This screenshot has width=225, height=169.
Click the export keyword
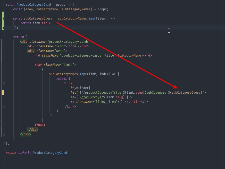(x=11, y=153)
